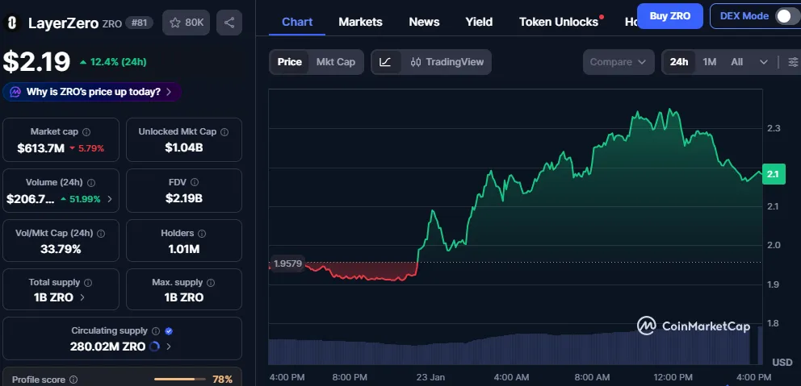Select 1M time range
The image size is (801, 386).
click(x=709, y=62)
